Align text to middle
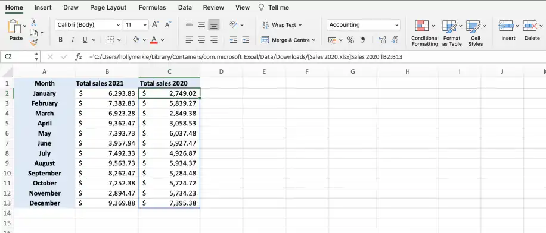This screenshot has width=546, height=233. pyautogui.click(x=201, y=24)
